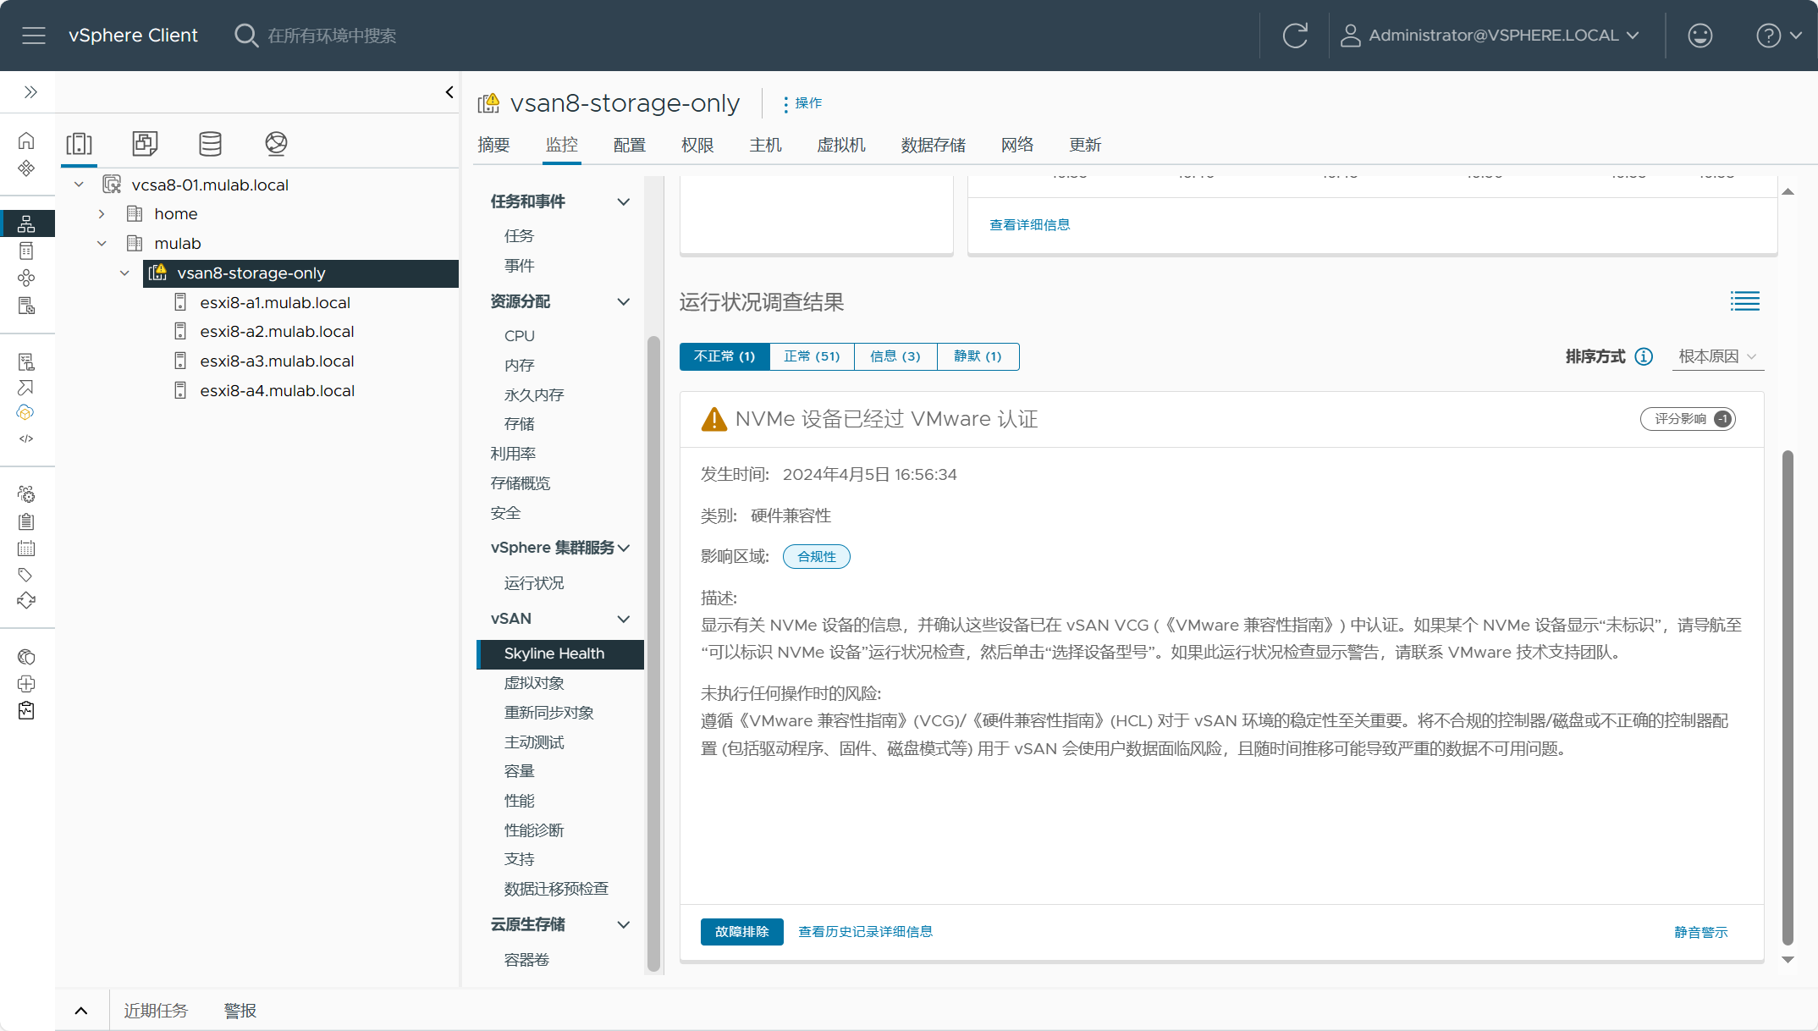Open Tasks clipboard icon in sidebar
Screen dimensions: 1818x1031
[x=26, y=521]
